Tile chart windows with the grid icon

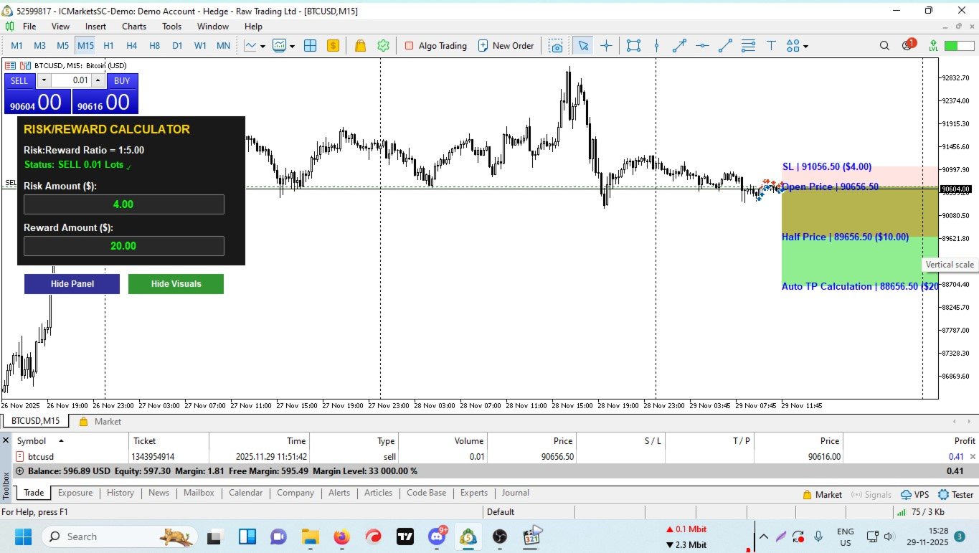click(x=311, y=46)
